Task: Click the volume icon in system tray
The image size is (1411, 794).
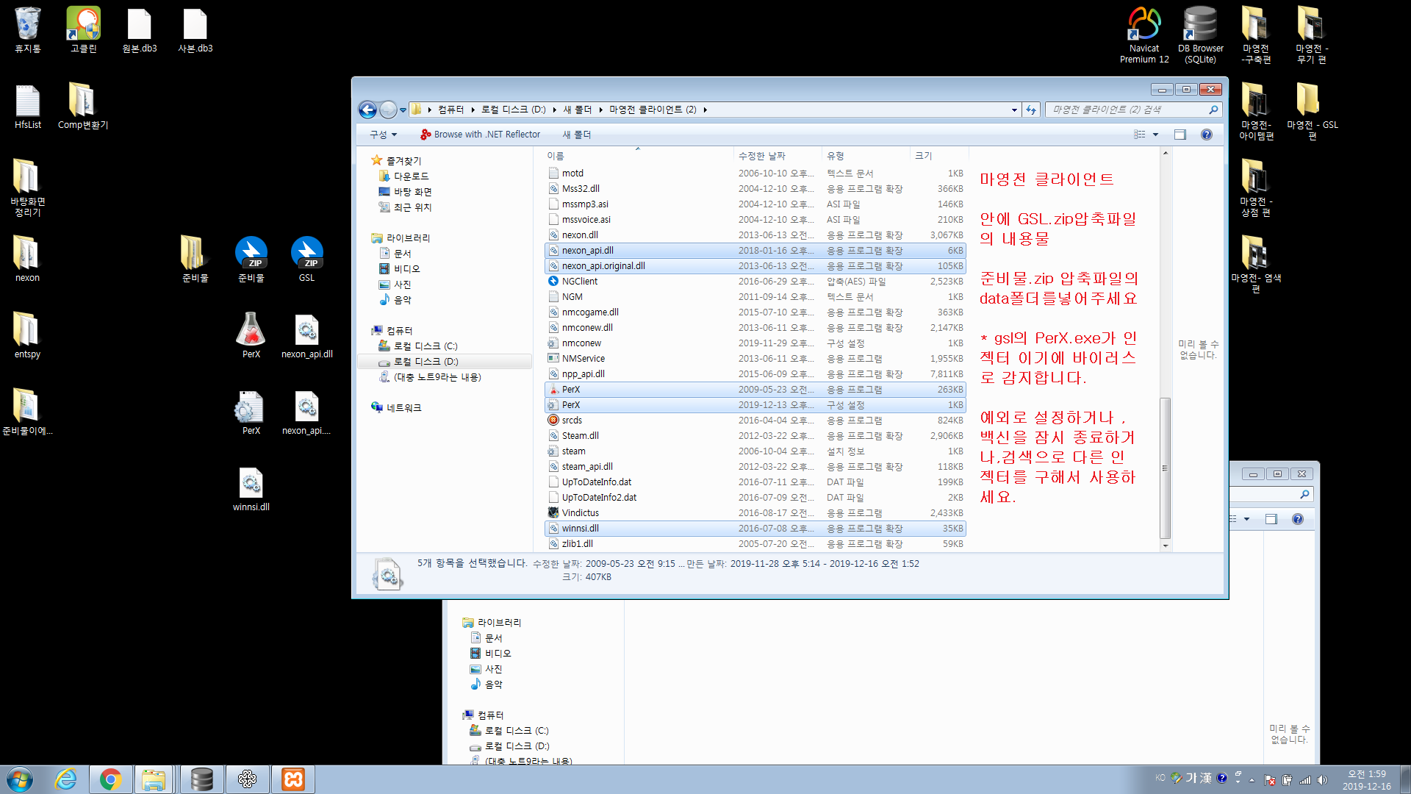Action: 1323,779
